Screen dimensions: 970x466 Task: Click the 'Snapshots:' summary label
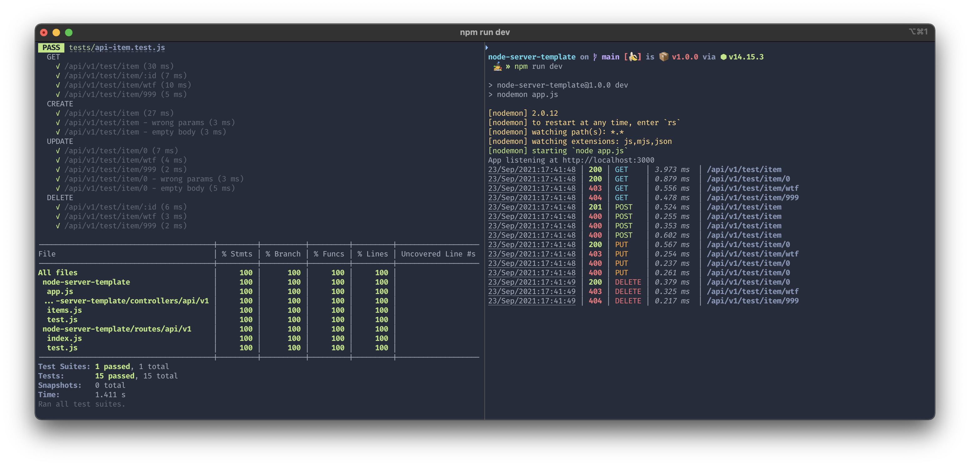[x=60, y=385]
